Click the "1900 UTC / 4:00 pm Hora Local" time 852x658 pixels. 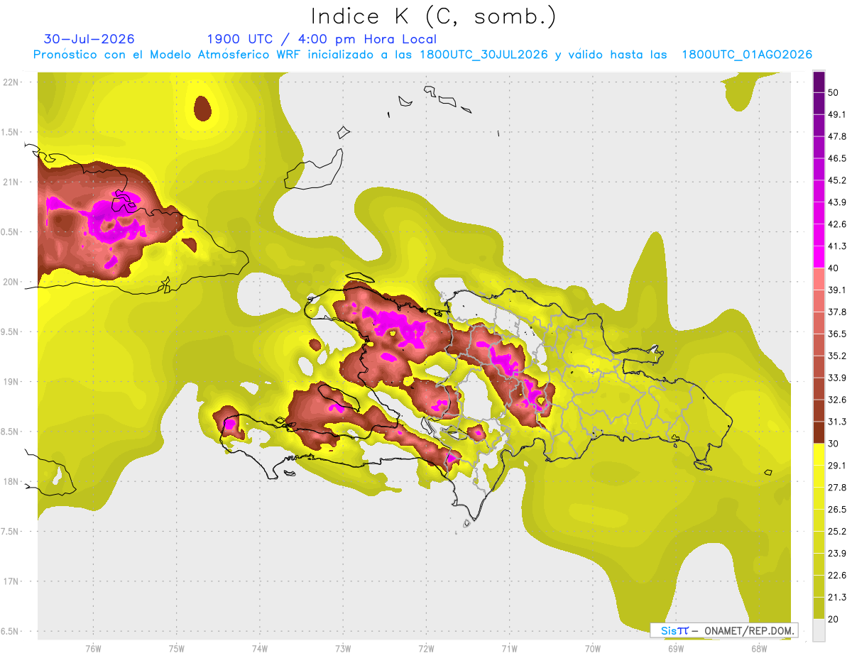(322, 39)
